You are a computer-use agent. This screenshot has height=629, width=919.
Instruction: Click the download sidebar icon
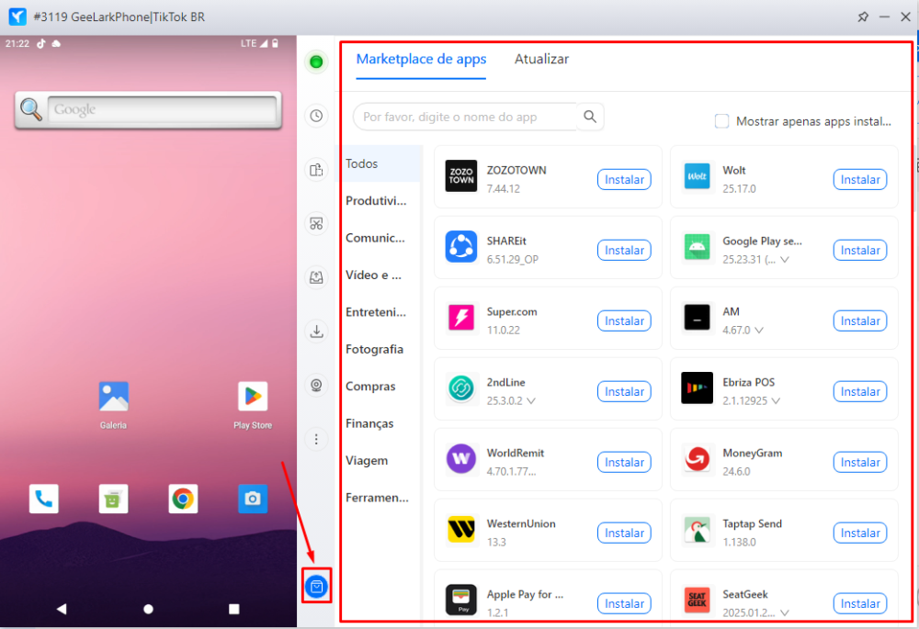point(316,331)
